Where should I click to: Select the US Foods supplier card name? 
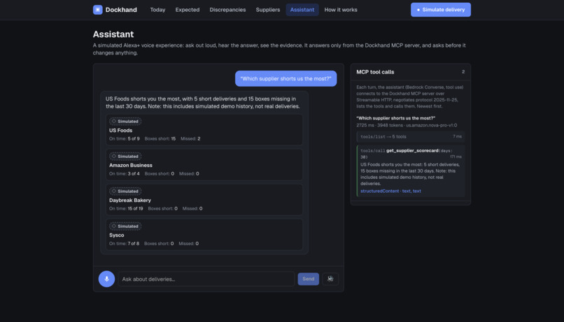[120, 131]
